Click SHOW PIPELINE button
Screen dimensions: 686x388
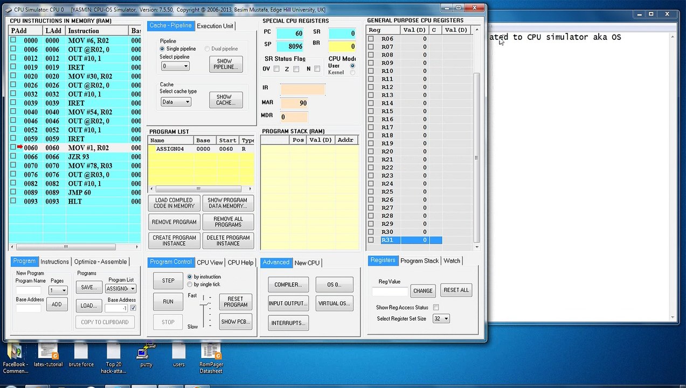[x=225, y=64]
